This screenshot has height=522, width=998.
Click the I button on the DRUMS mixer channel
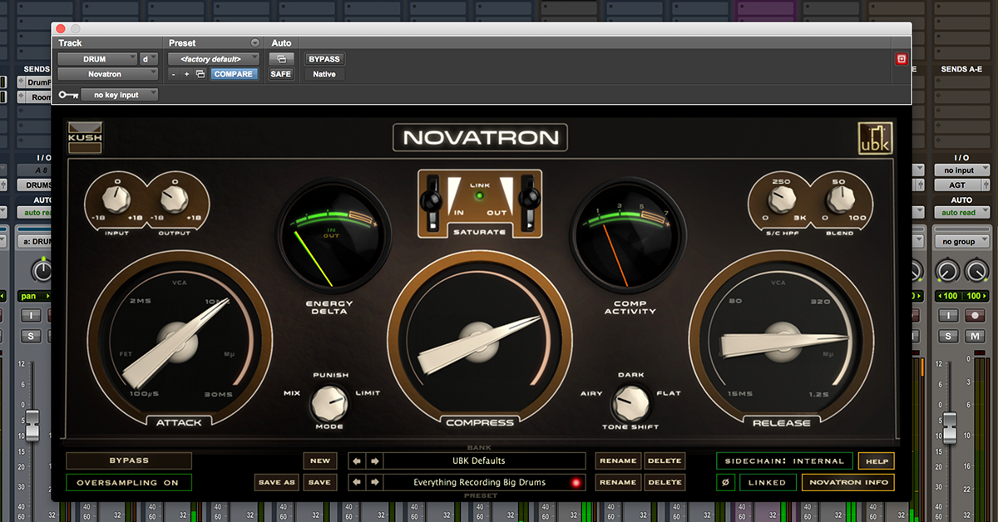[32, 316]
